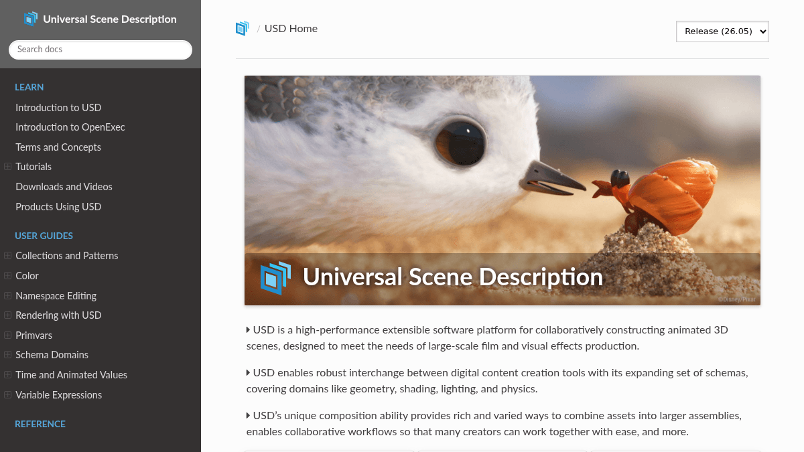
Task: Expand the Primvars node
Action: 8,335
